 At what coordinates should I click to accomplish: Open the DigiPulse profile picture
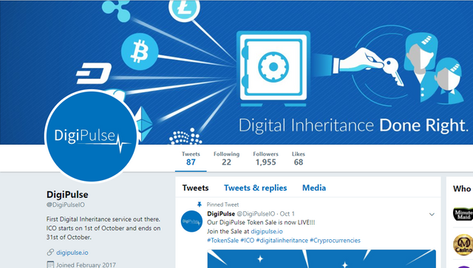(x=91, y=137)
